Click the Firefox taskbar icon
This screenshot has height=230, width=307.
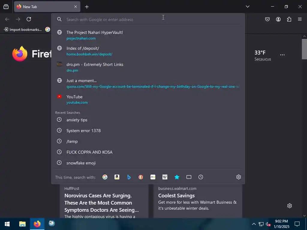point(37,224)
